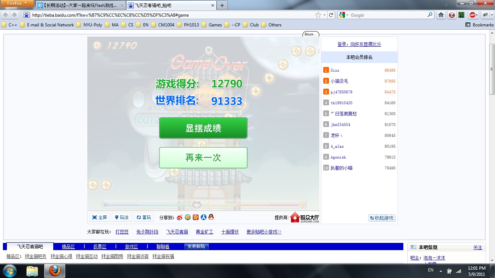
Task: Go back to previous page
Action: point(5,15)
